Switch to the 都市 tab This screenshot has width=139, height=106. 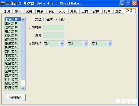tap(18, 11)
